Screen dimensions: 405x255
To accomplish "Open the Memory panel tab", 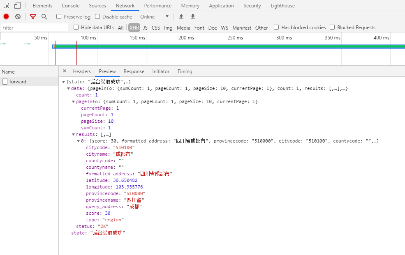I will (190, 6).
